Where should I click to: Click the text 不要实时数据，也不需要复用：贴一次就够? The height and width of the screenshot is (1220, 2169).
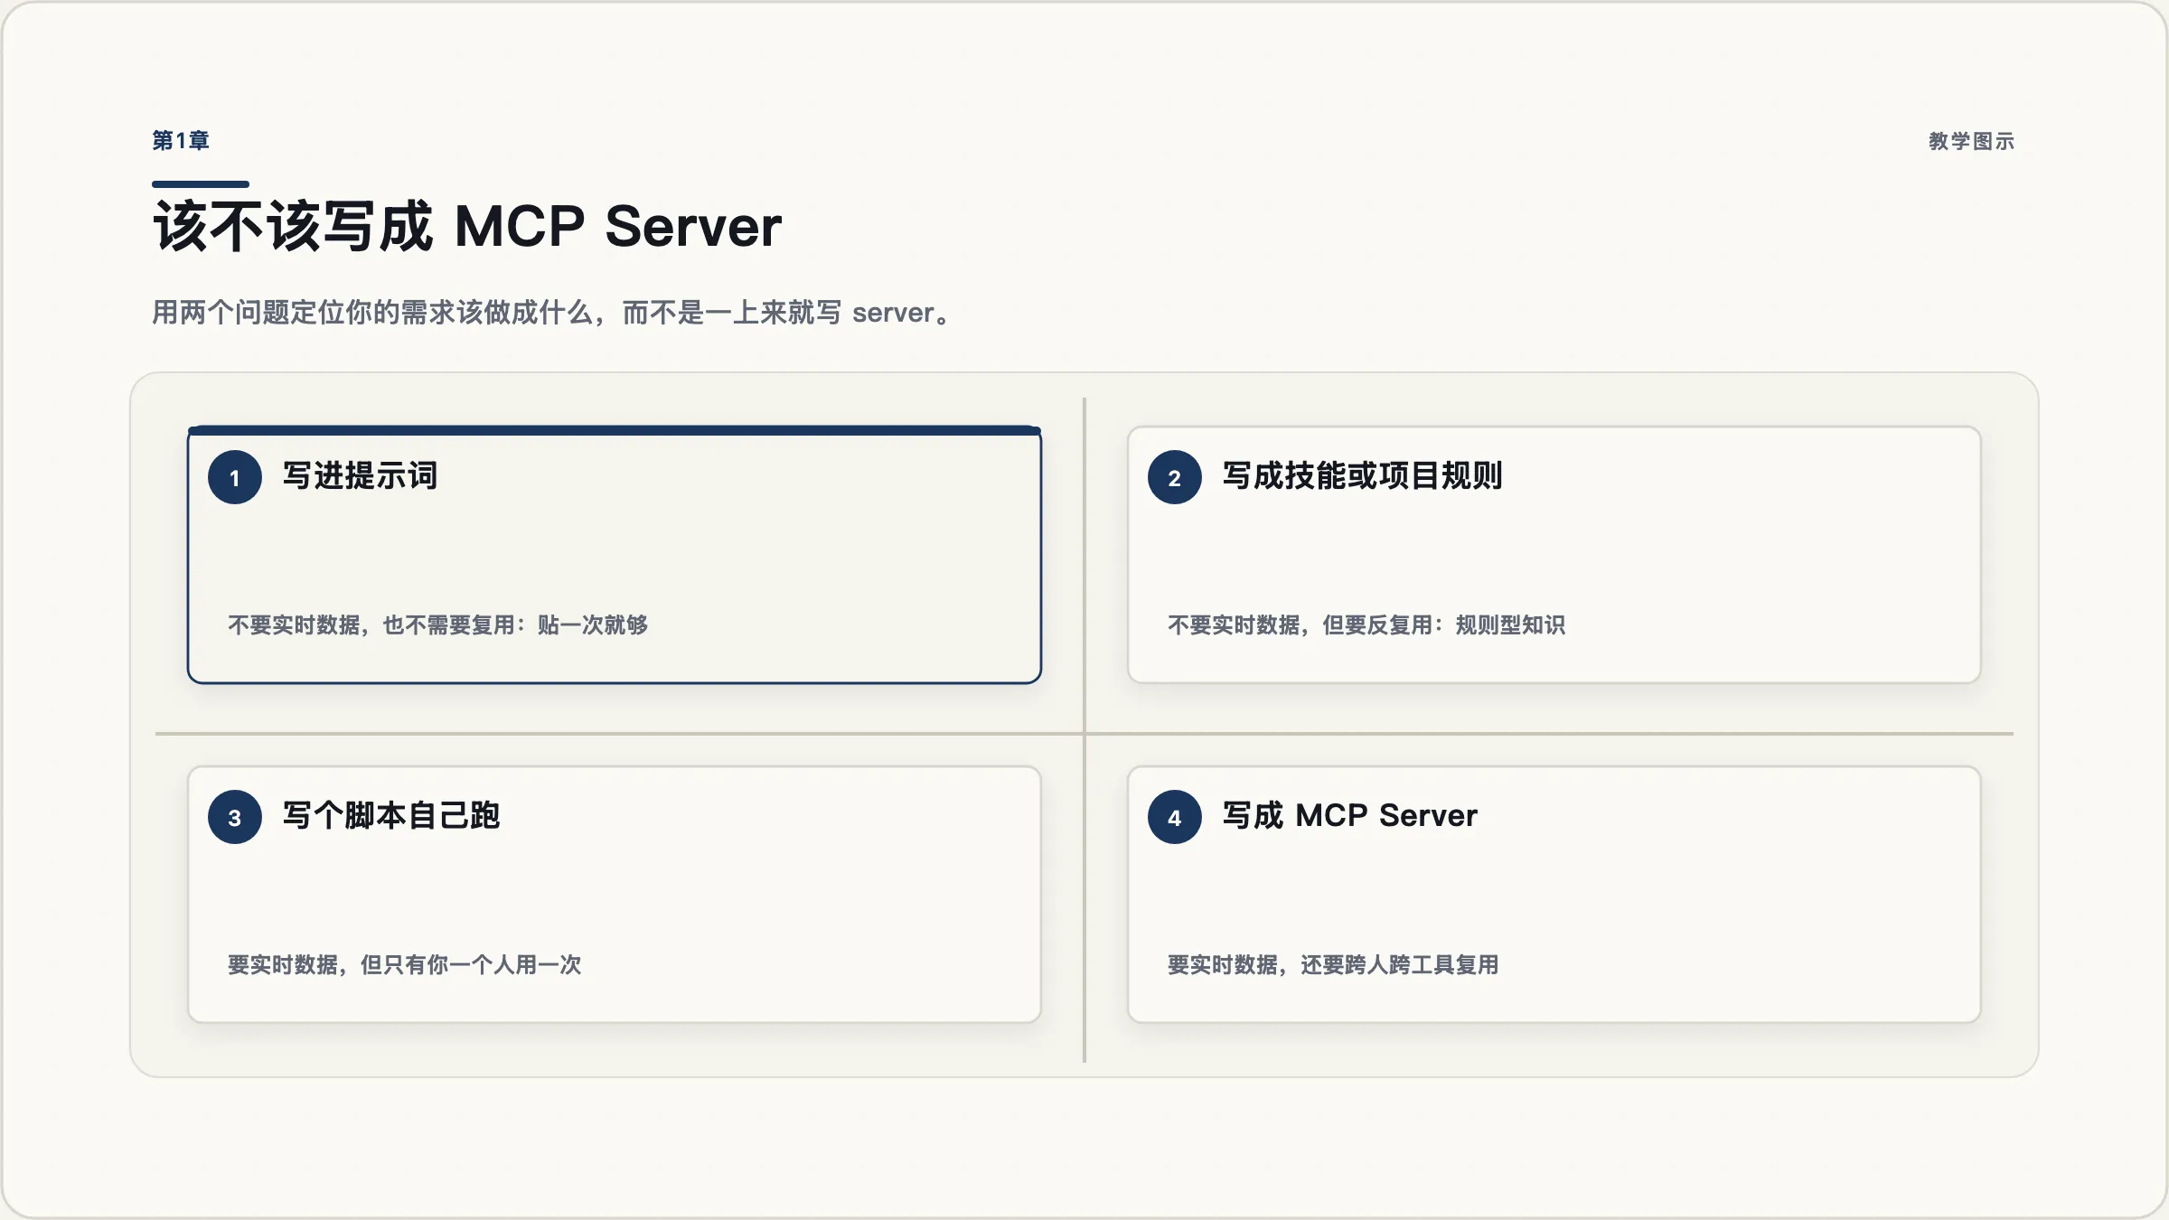click(438, 624)
